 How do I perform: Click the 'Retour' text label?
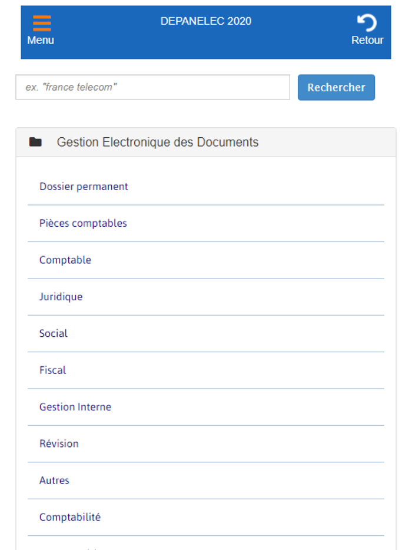(367, 40)
